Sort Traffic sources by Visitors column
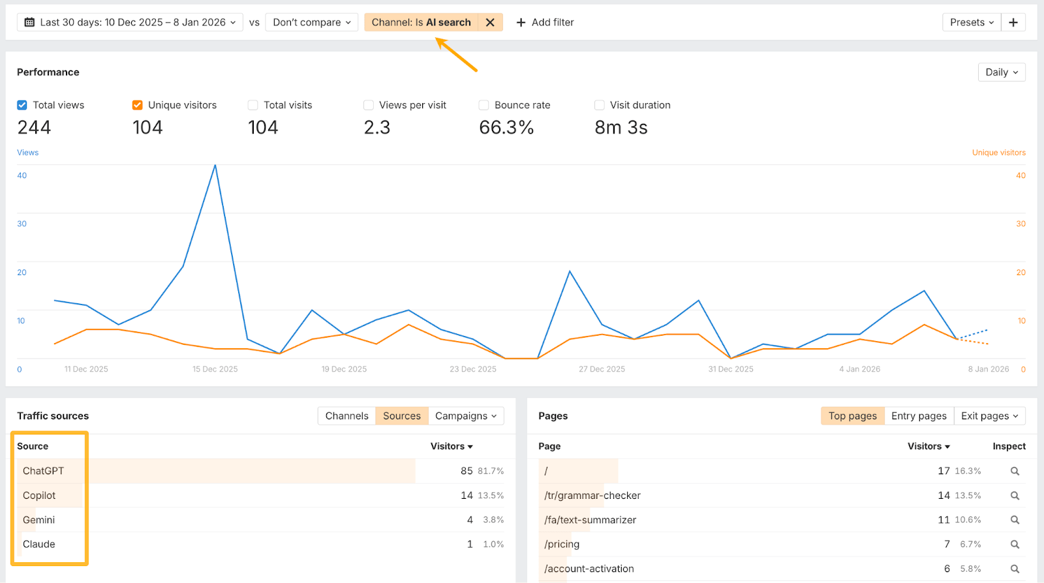 click(x=451, y=446)
